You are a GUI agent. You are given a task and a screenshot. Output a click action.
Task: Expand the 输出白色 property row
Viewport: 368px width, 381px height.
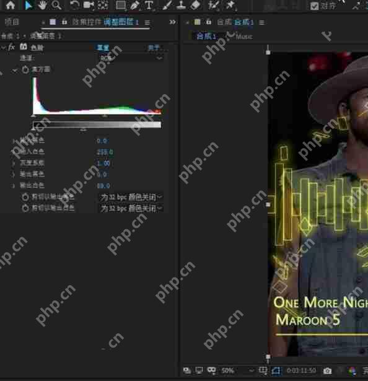pyautogui.click(x=14, y=186)
